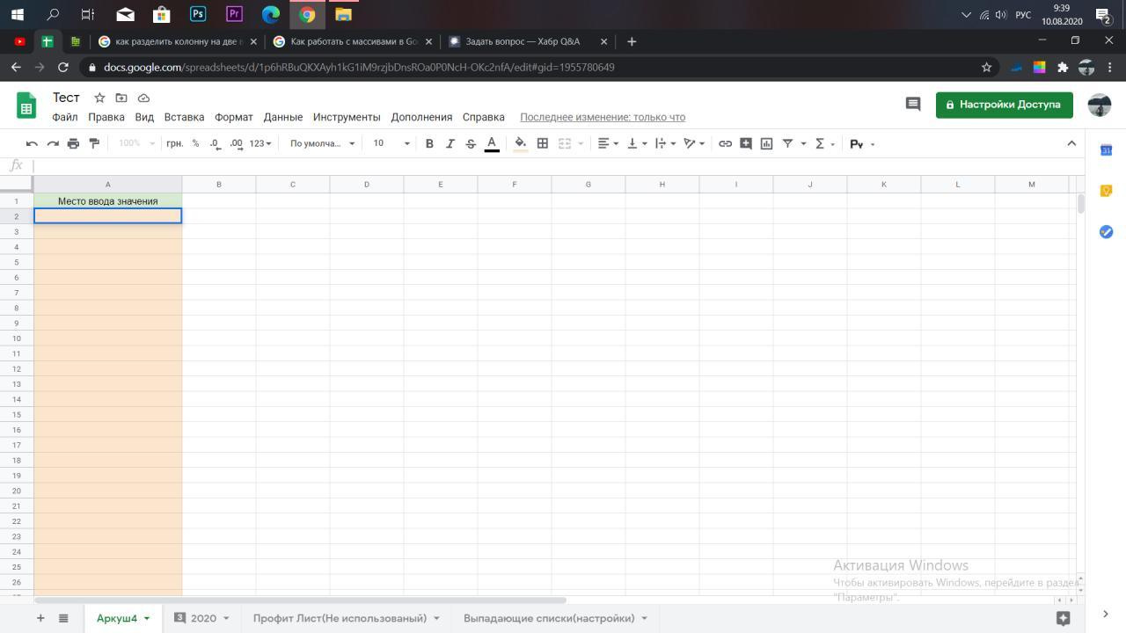Move the document via folder icon
This screenshot has width=1126, height=633.
[121, 98]
